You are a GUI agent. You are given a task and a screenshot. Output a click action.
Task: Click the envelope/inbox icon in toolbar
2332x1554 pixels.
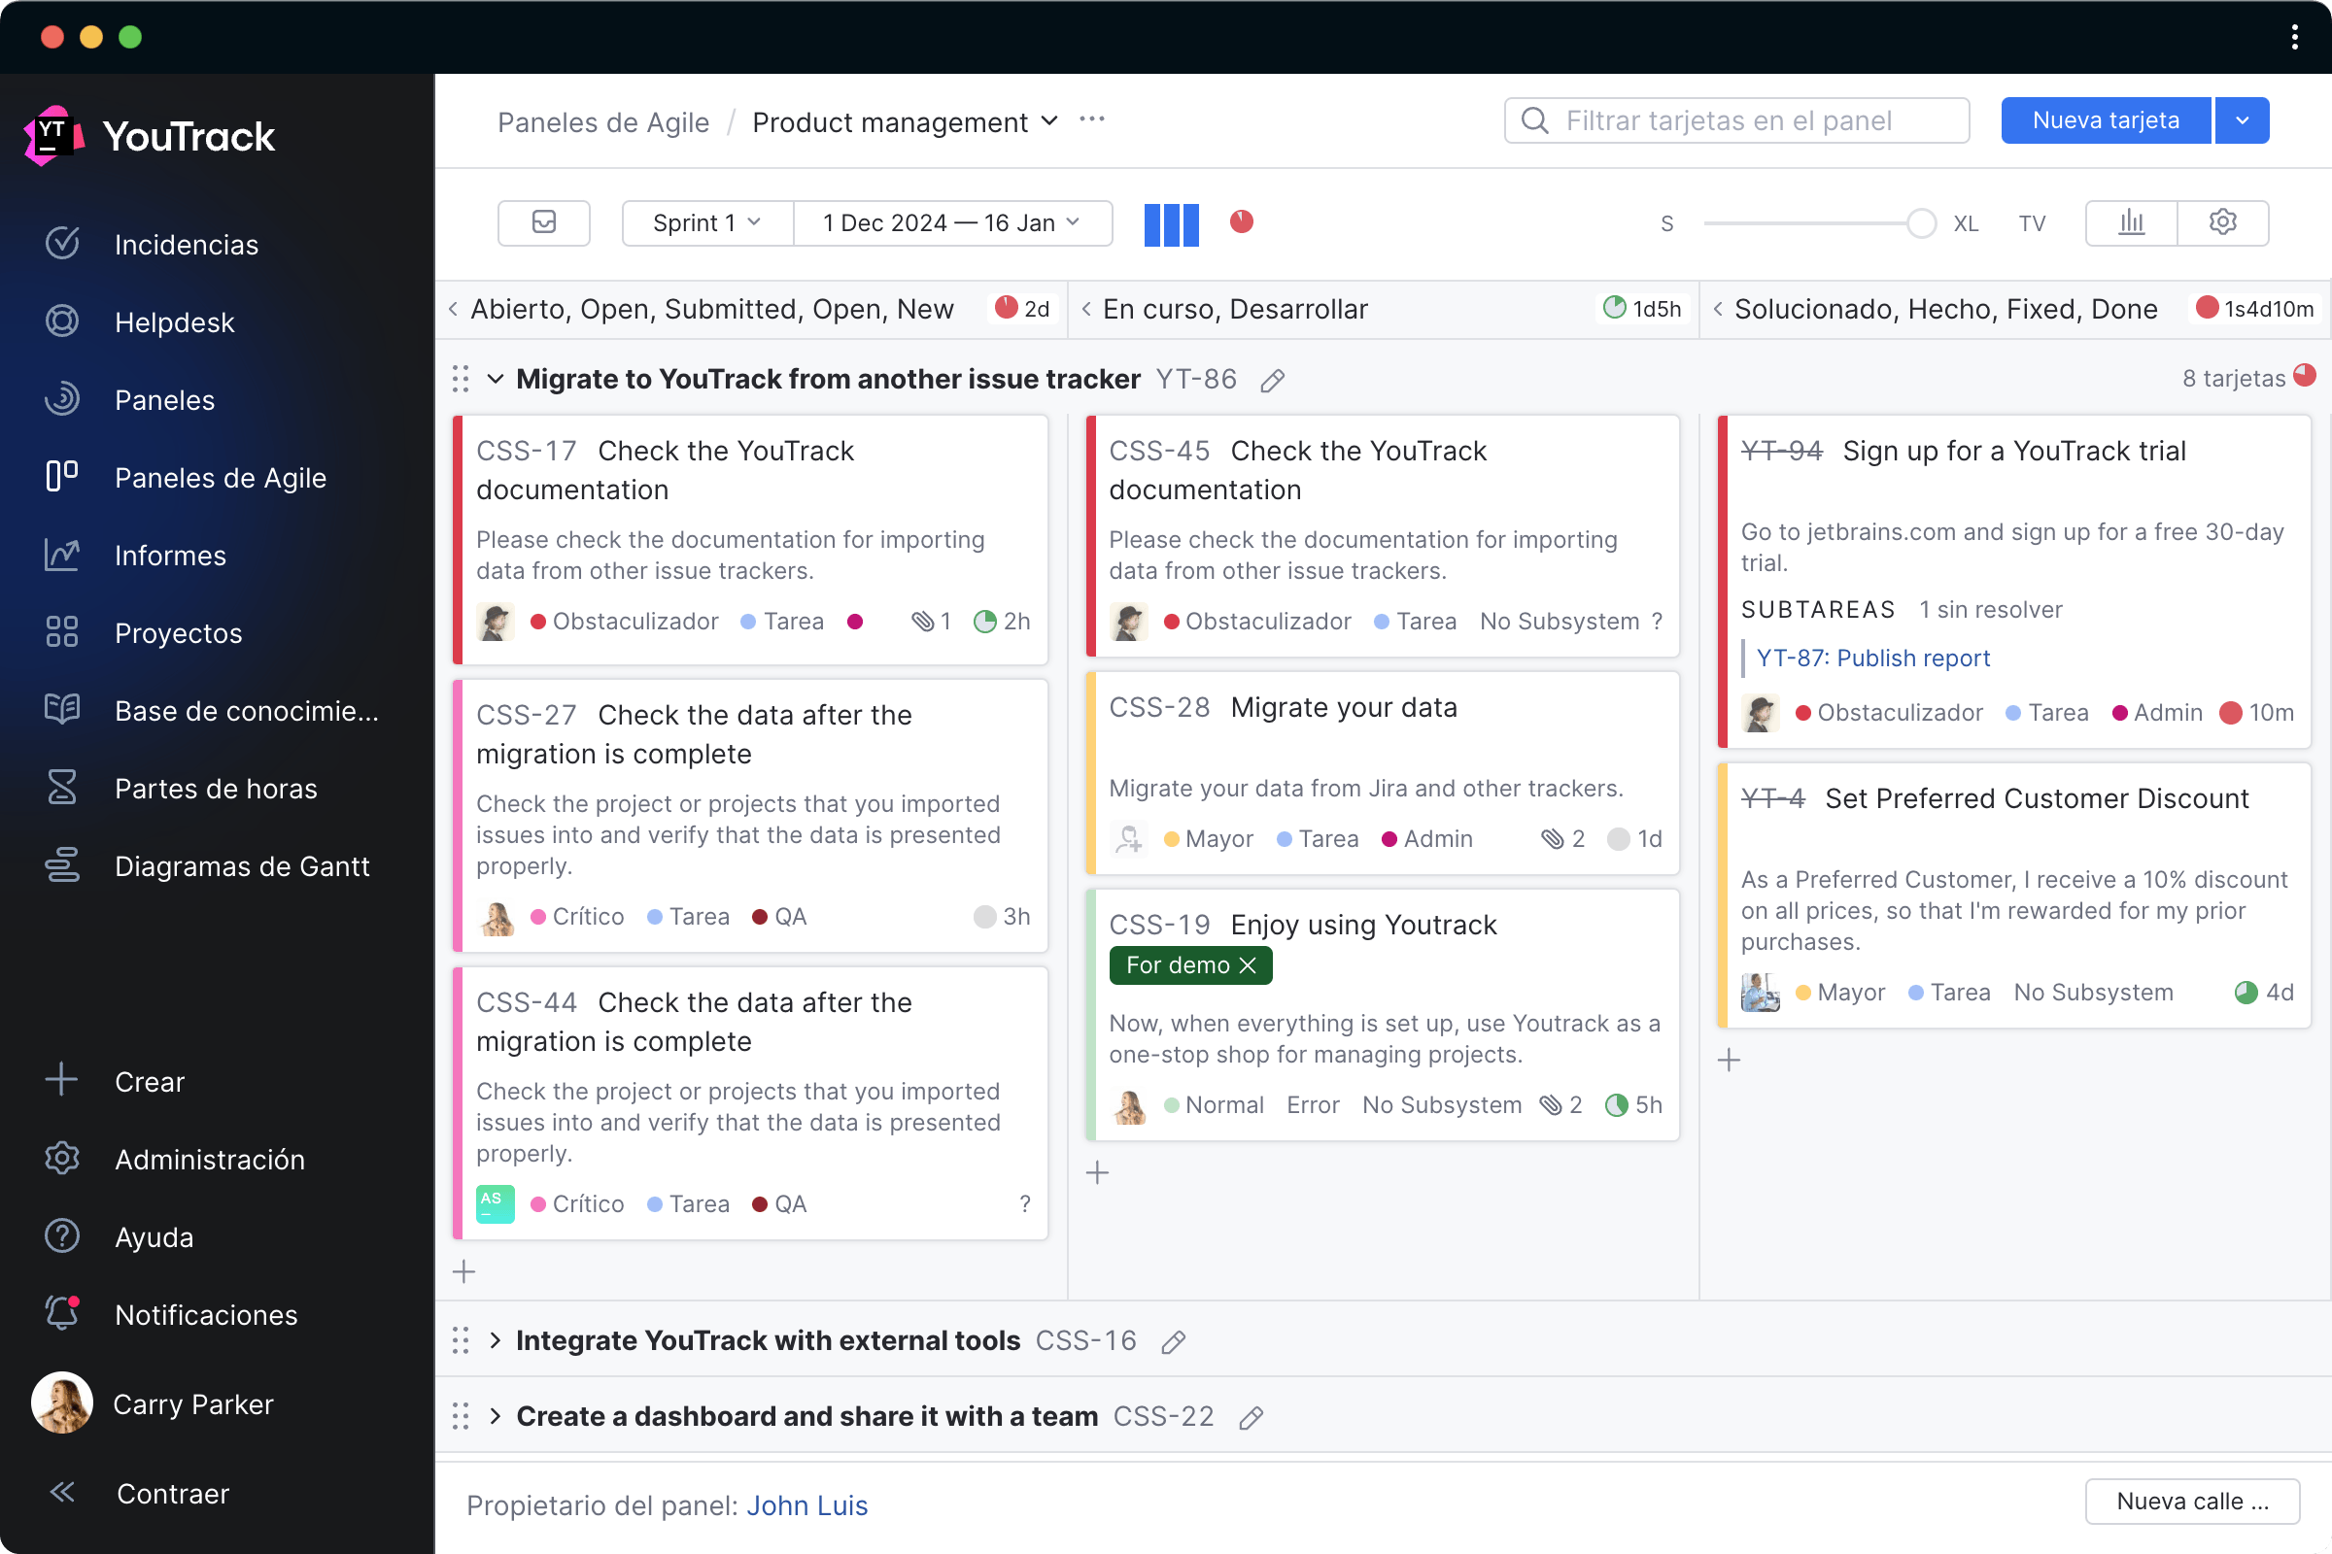click(x=545, y=222)
